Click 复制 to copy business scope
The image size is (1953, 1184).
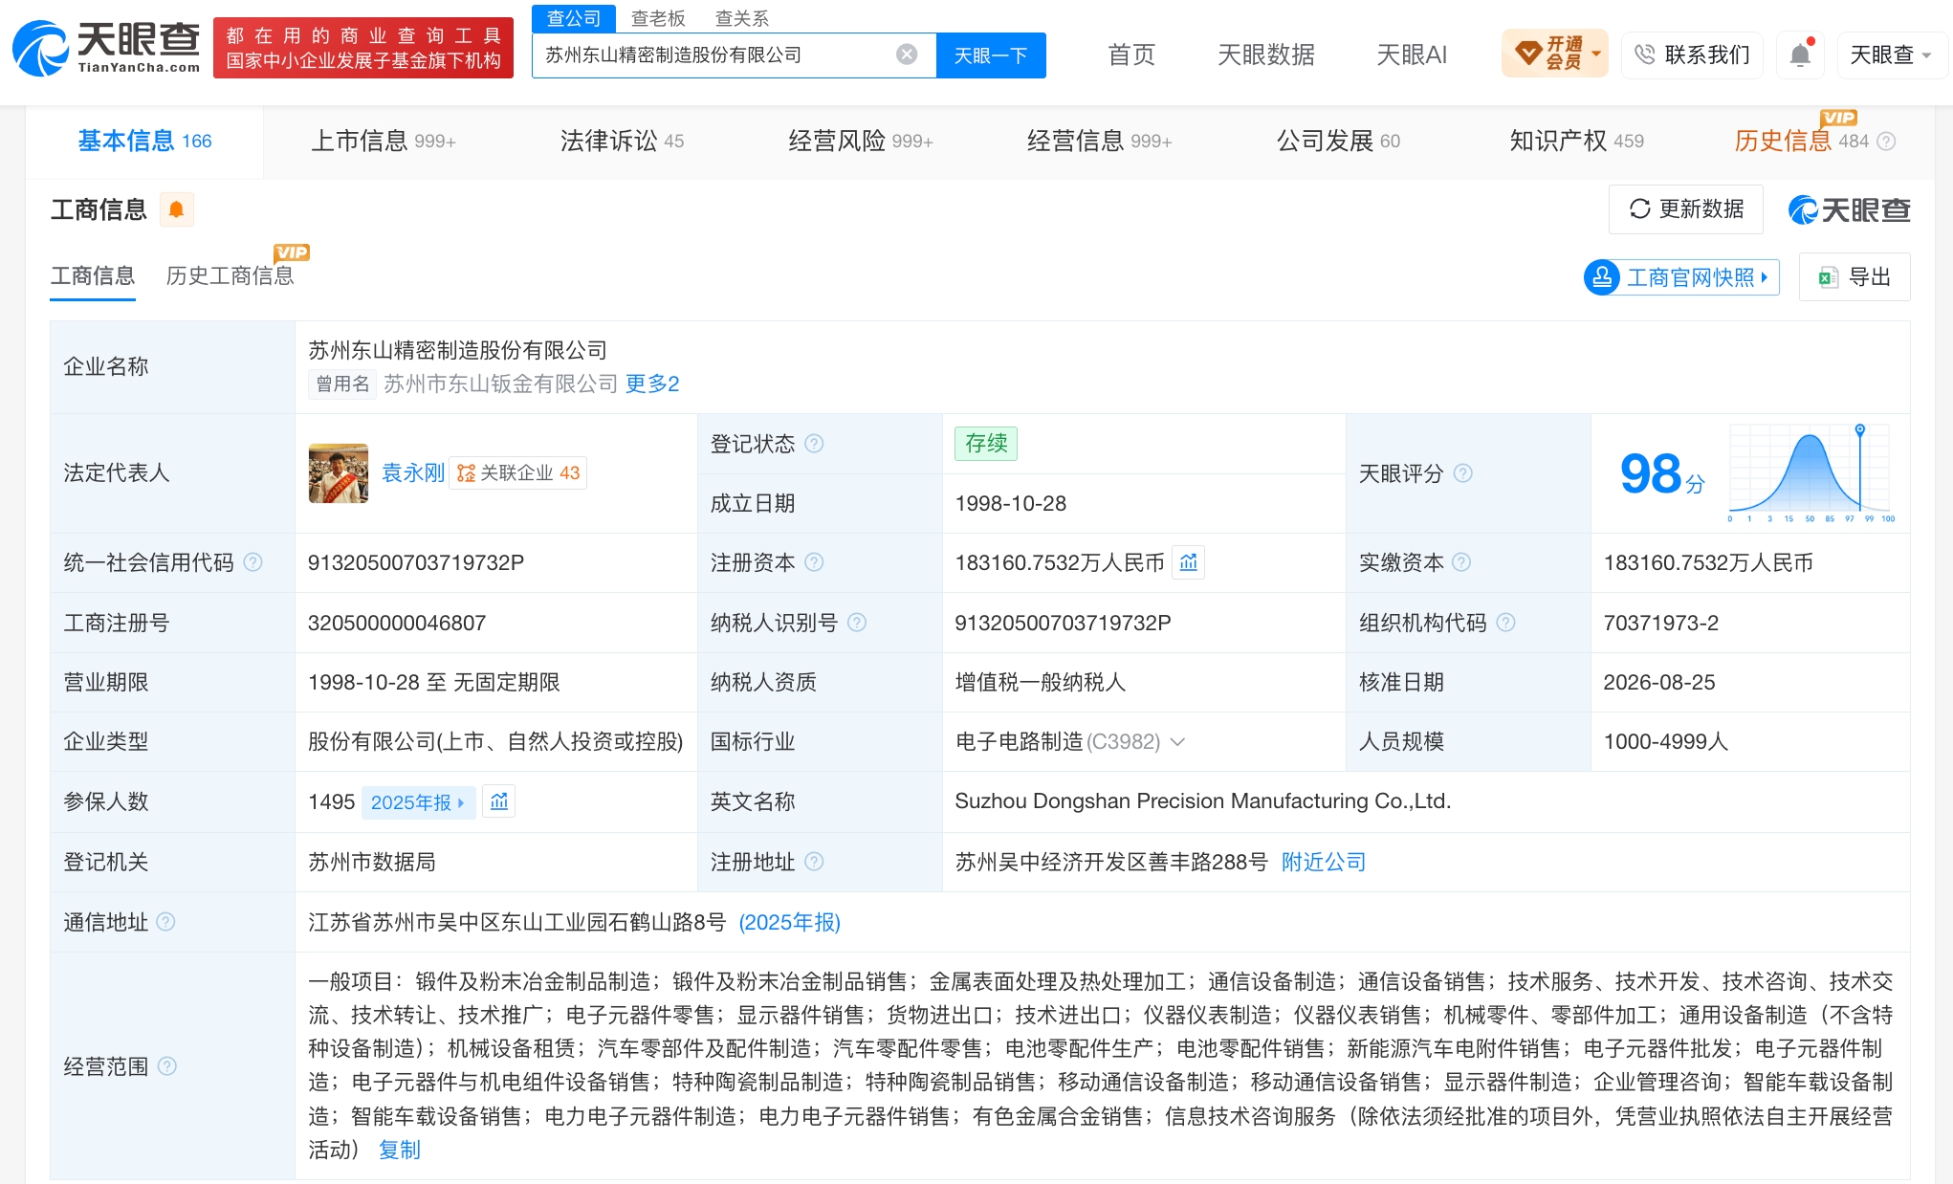(x=400, y=1151)
